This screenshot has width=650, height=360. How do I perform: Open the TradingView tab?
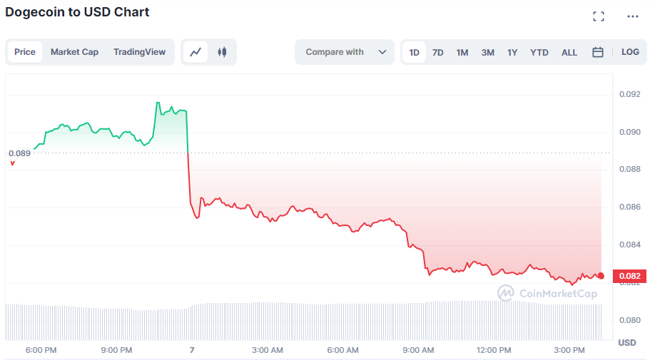(139, 52)
